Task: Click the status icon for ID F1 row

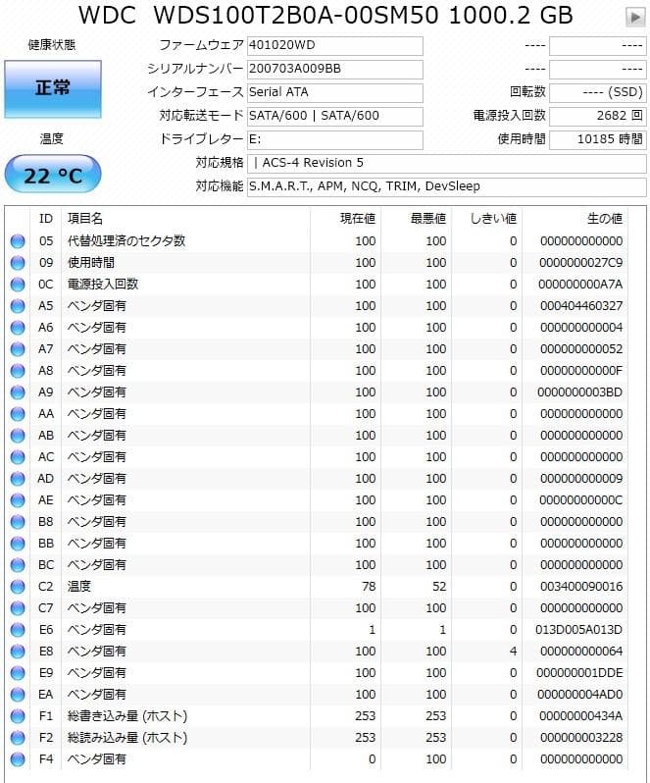Action: click(18, 716)
